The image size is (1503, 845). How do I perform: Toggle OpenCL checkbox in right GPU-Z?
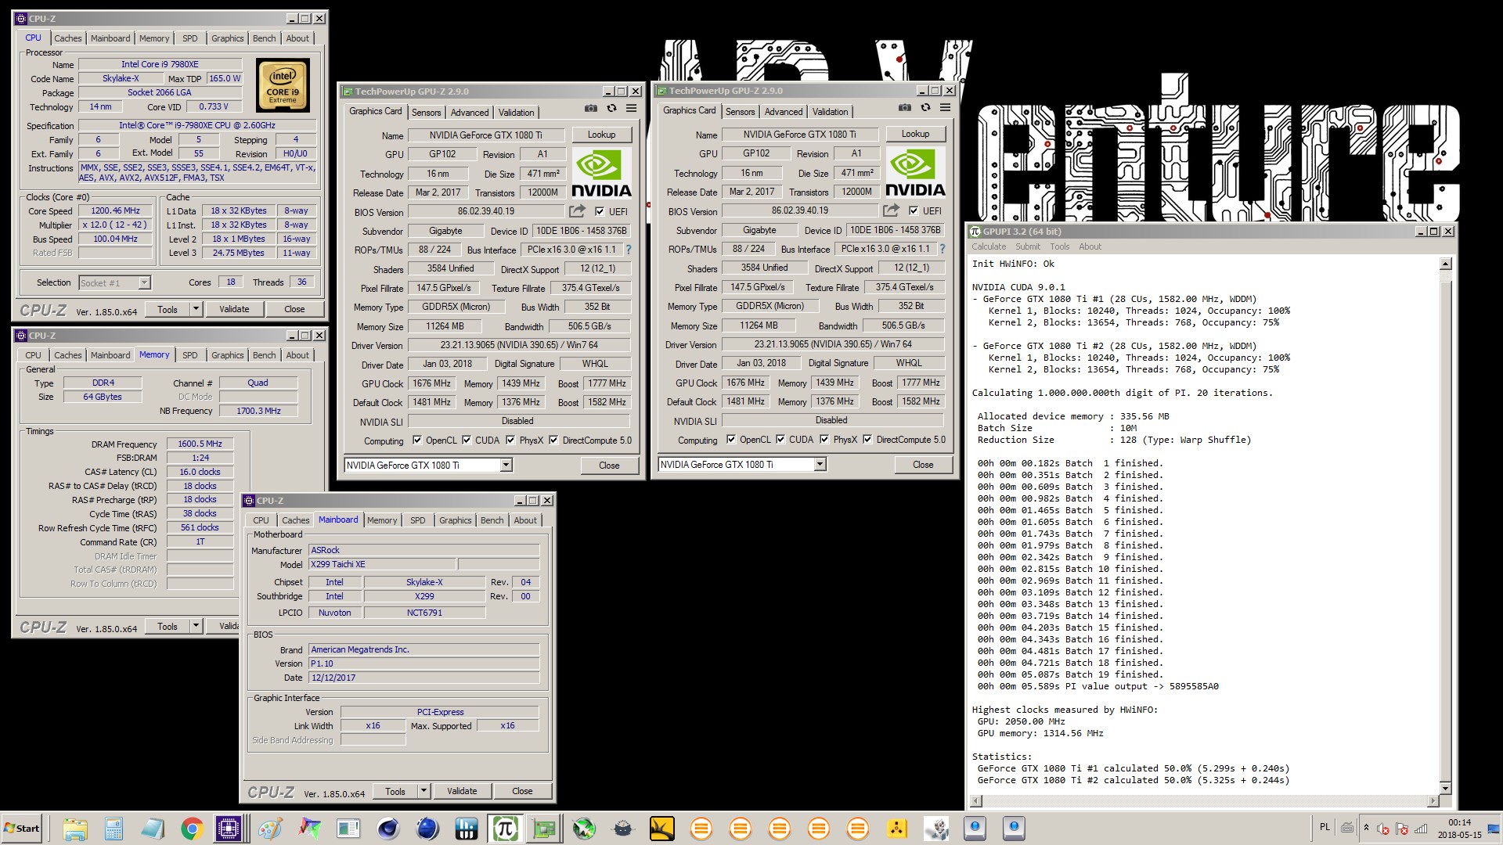click(x=731, y=440)
